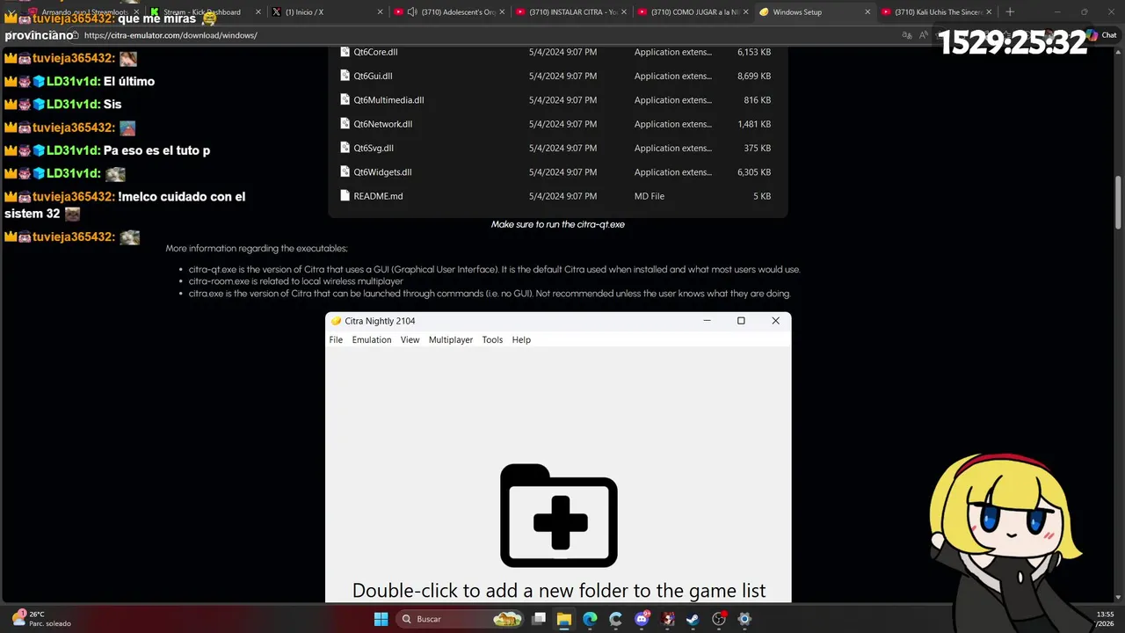Open the Multiplayer menu in Citra
Screen dimensions: 1125x633
coord(451,339)
